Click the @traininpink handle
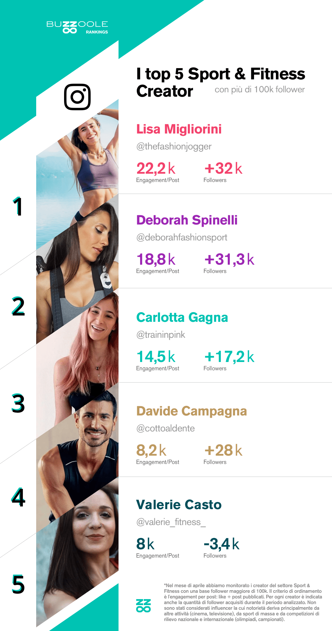Image resolution: width=332 pixels, height=631 pixels. click(161, 335)
